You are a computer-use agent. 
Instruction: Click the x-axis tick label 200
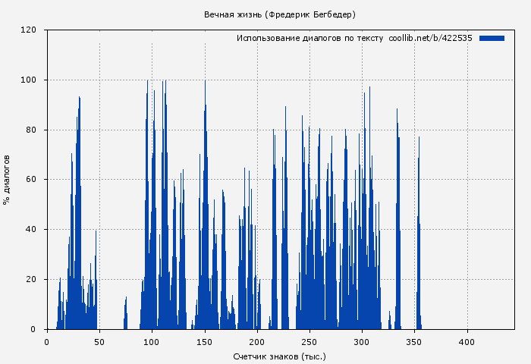(x=257, y=342)
